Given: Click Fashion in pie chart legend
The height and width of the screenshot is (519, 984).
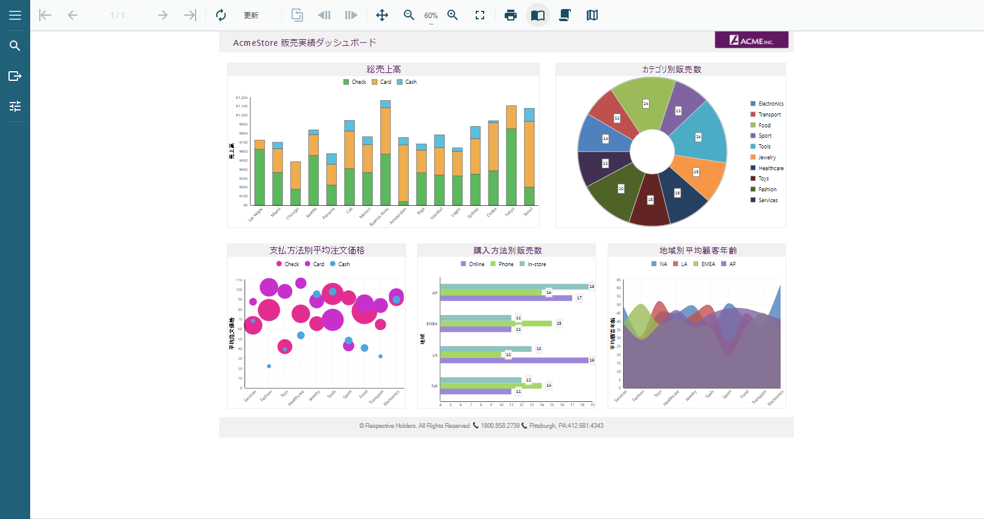Looking at the screenshot, I should [x=767, y=189].
